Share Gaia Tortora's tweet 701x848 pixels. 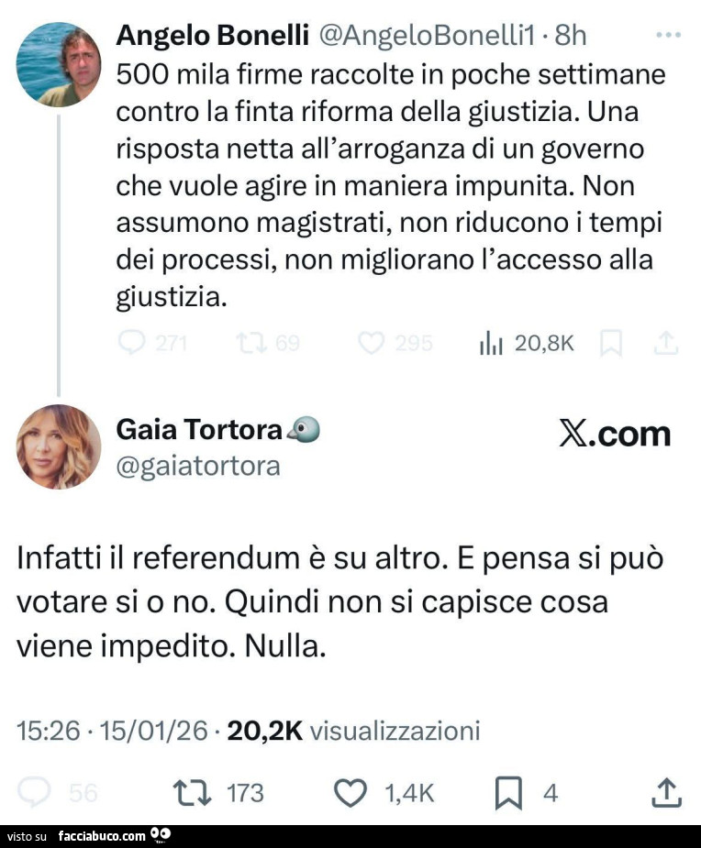[x=666, y=792]
